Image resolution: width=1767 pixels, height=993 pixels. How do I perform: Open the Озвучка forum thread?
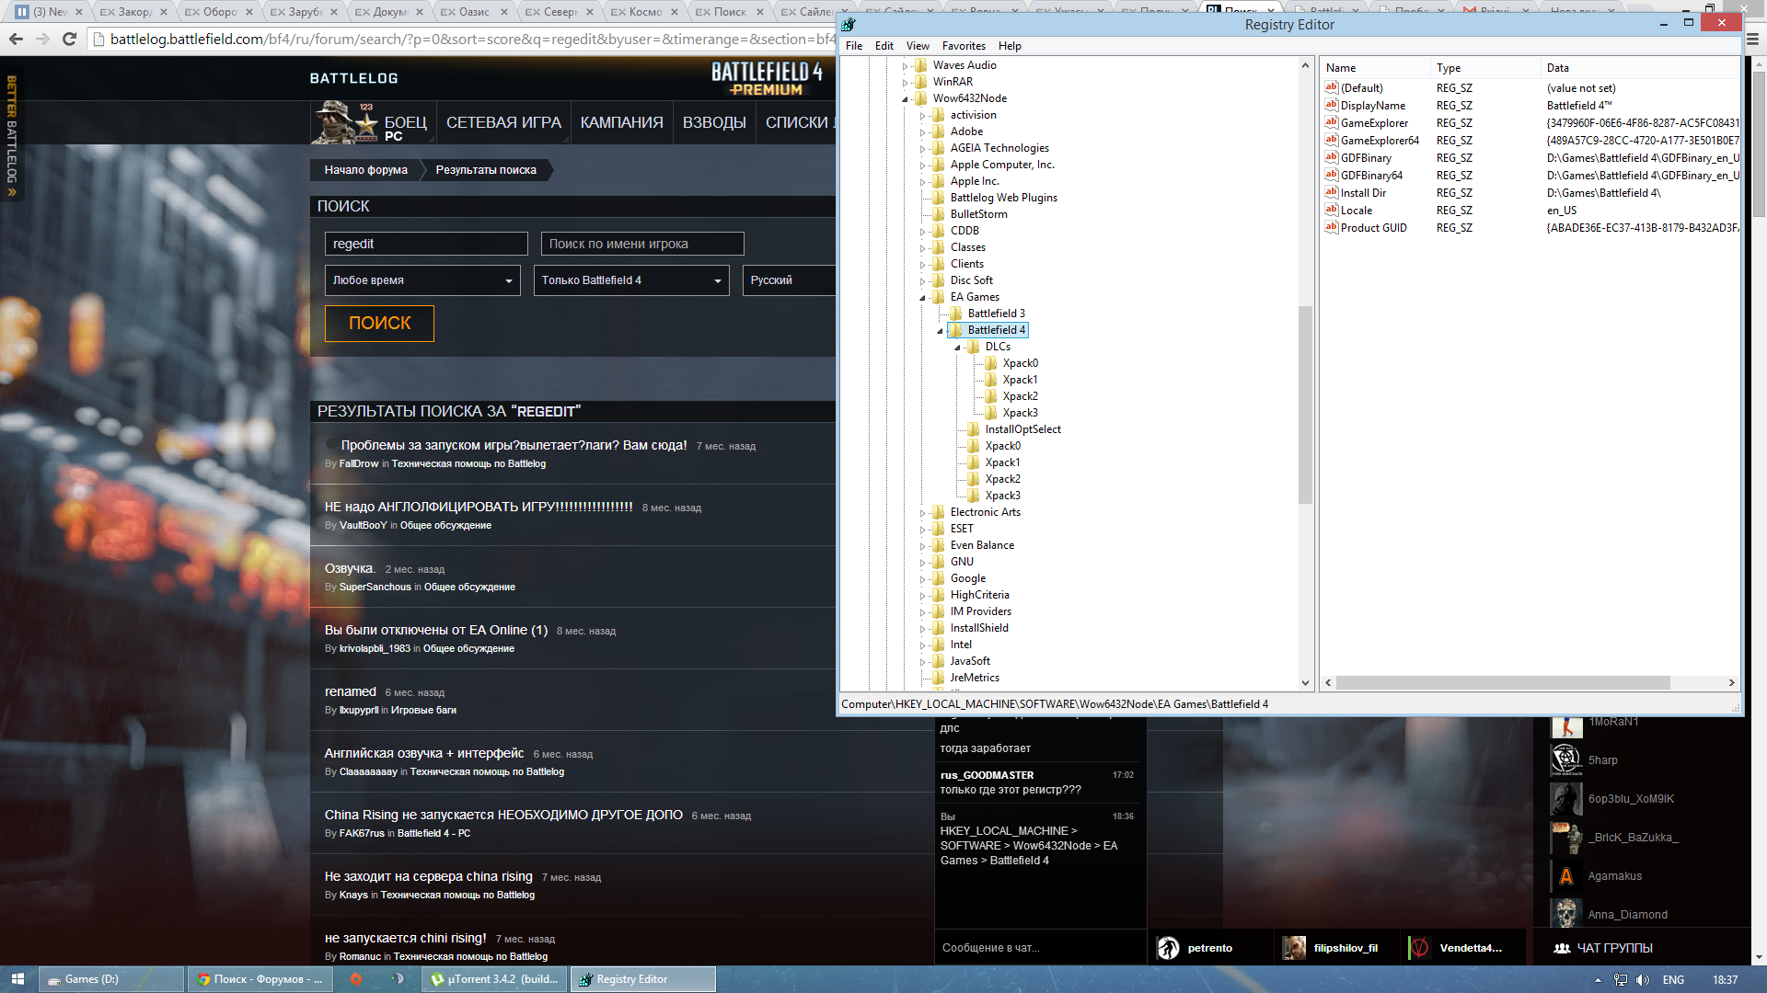[350, 568]
